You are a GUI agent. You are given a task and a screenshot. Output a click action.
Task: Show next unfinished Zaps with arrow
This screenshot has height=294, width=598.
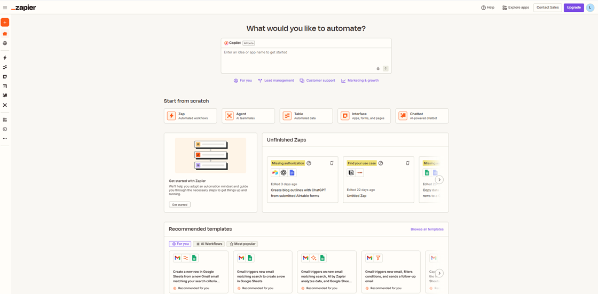click(x=439, y=179)
